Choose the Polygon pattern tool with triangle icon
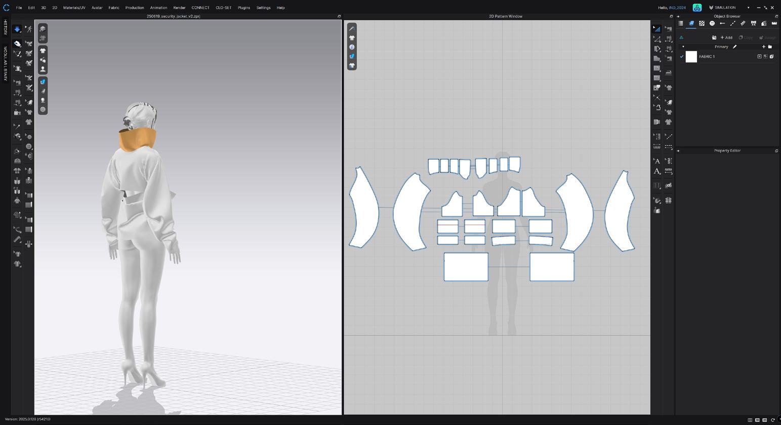This screenshot has width=781, height=425. pos(657,39)
